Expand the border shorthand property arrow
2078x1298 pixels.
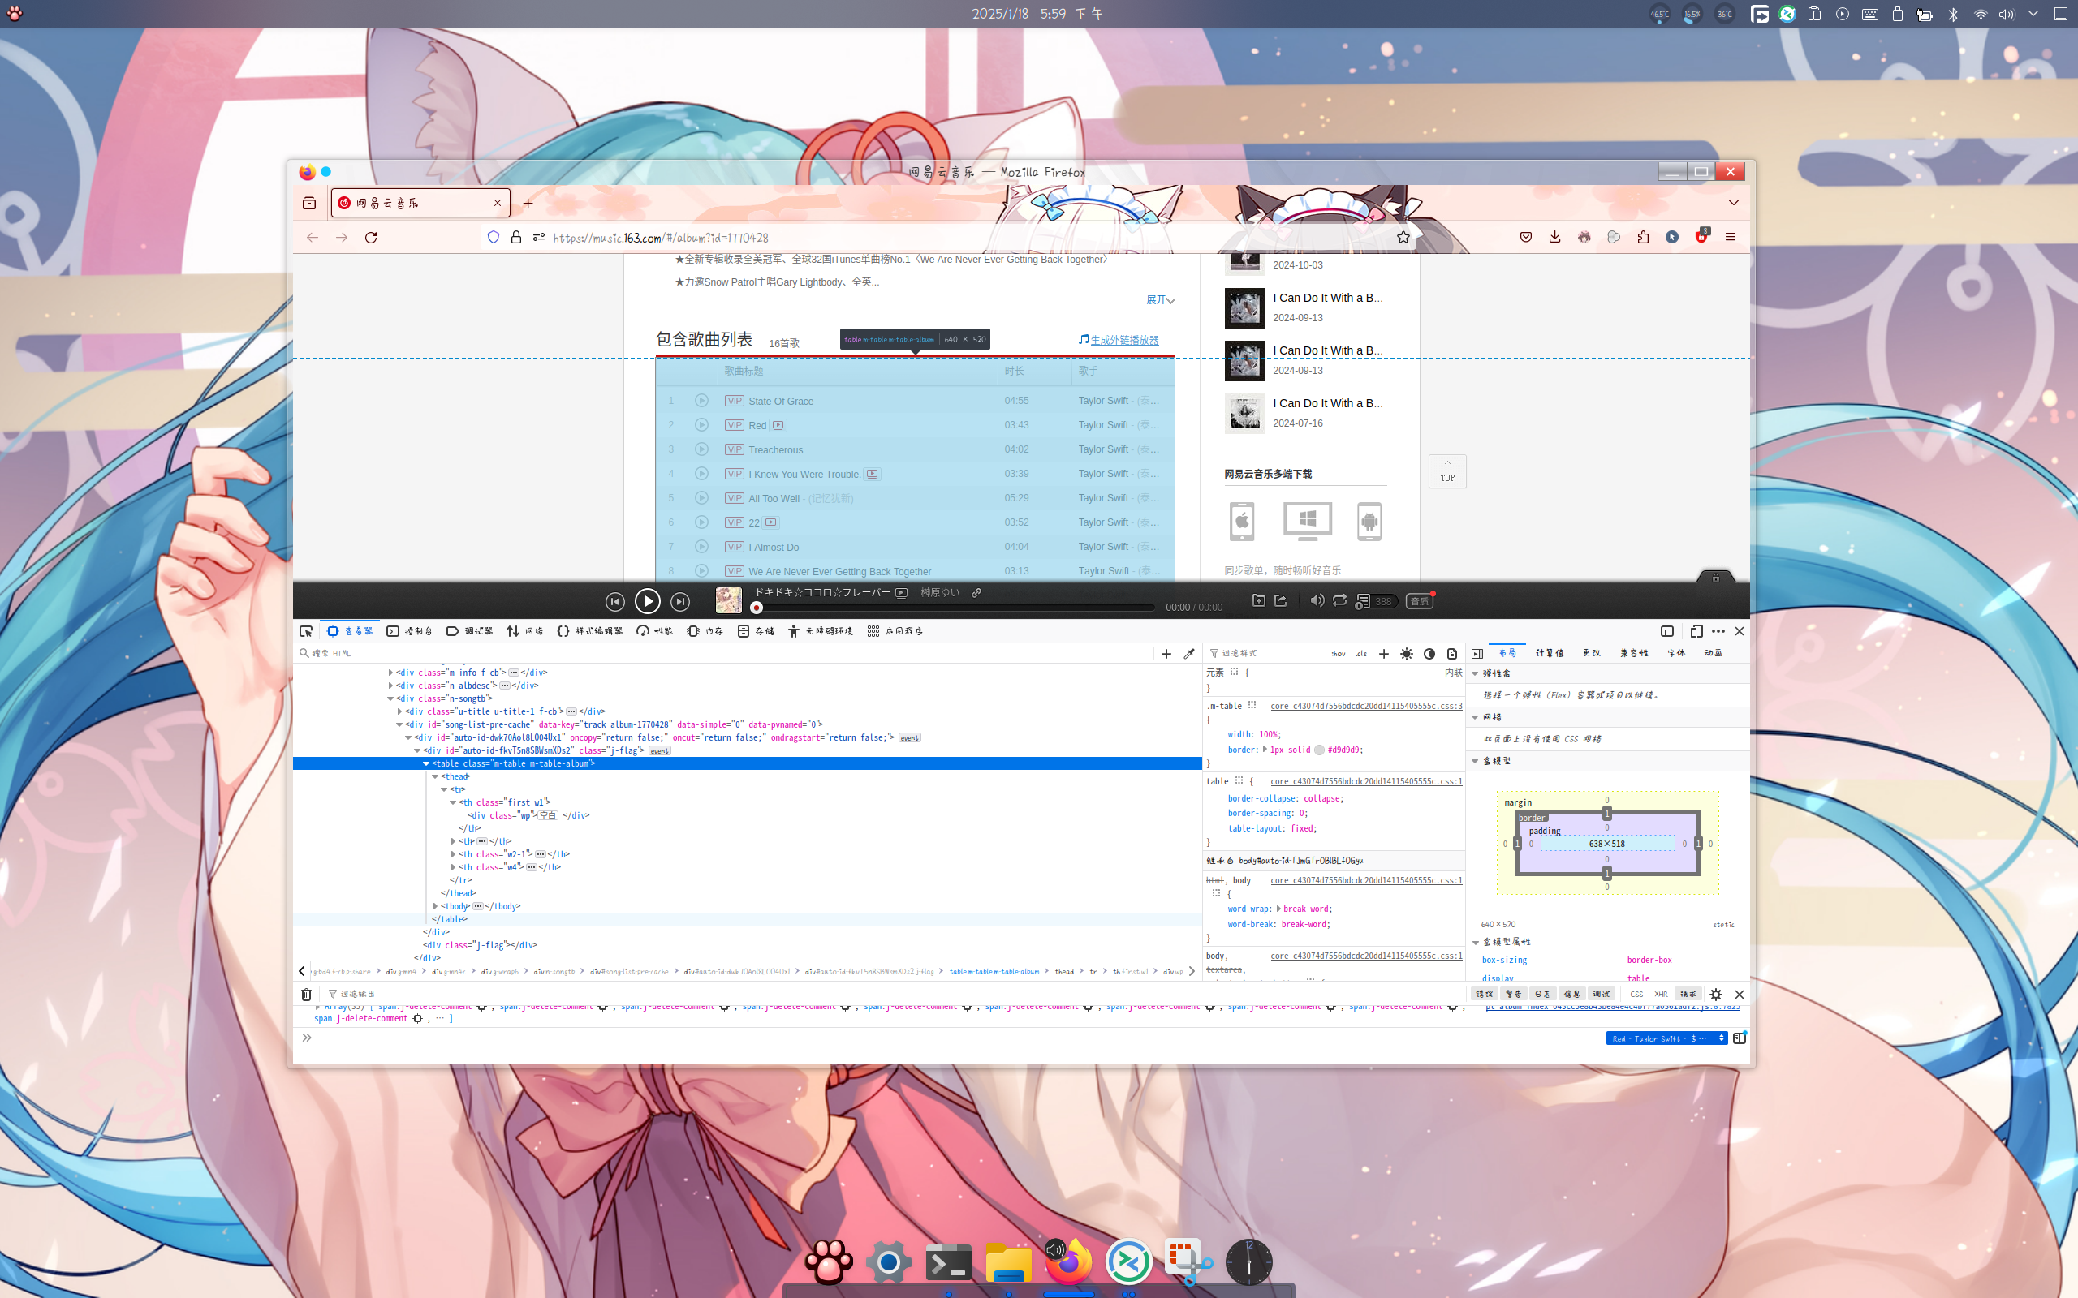[1265, 750]
